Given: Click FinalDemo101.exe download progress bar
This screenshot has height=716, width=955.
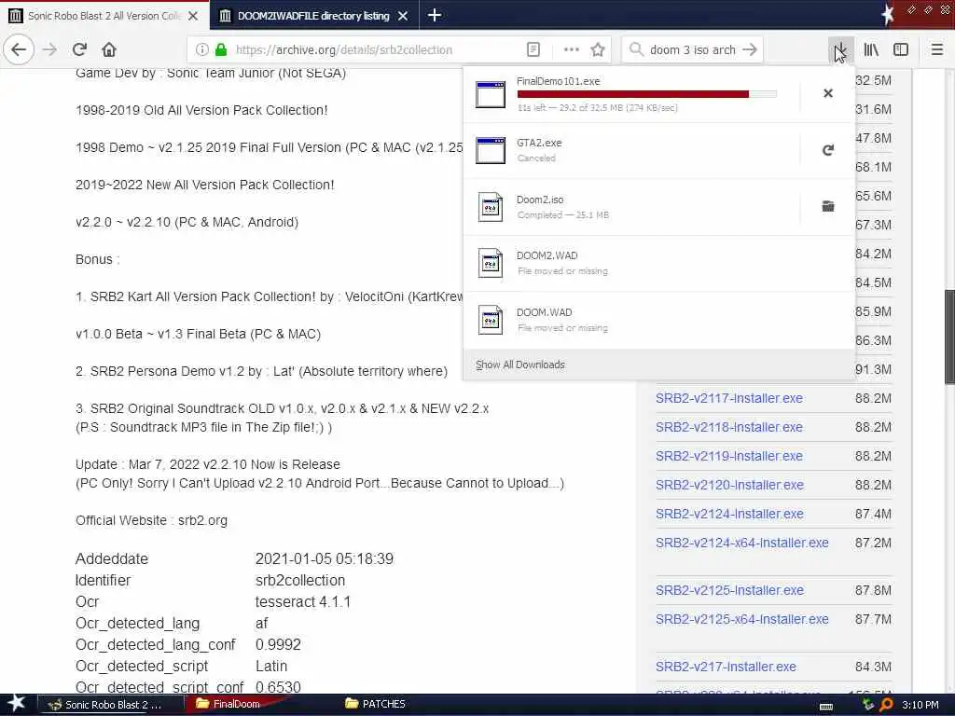Looking at the screenshot, I should tap(647, 94).
